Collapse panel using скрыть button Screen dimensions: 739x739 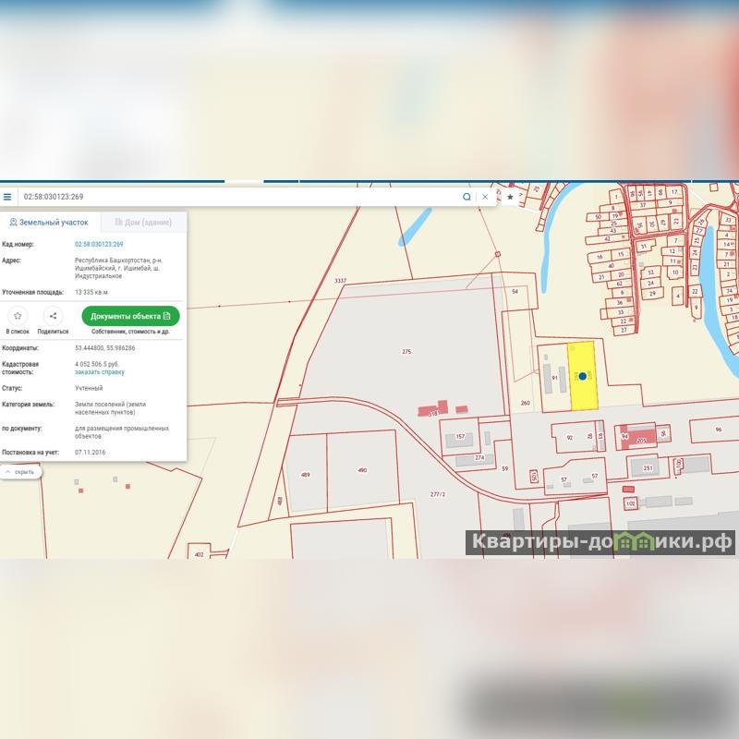[x=19, y=472]
